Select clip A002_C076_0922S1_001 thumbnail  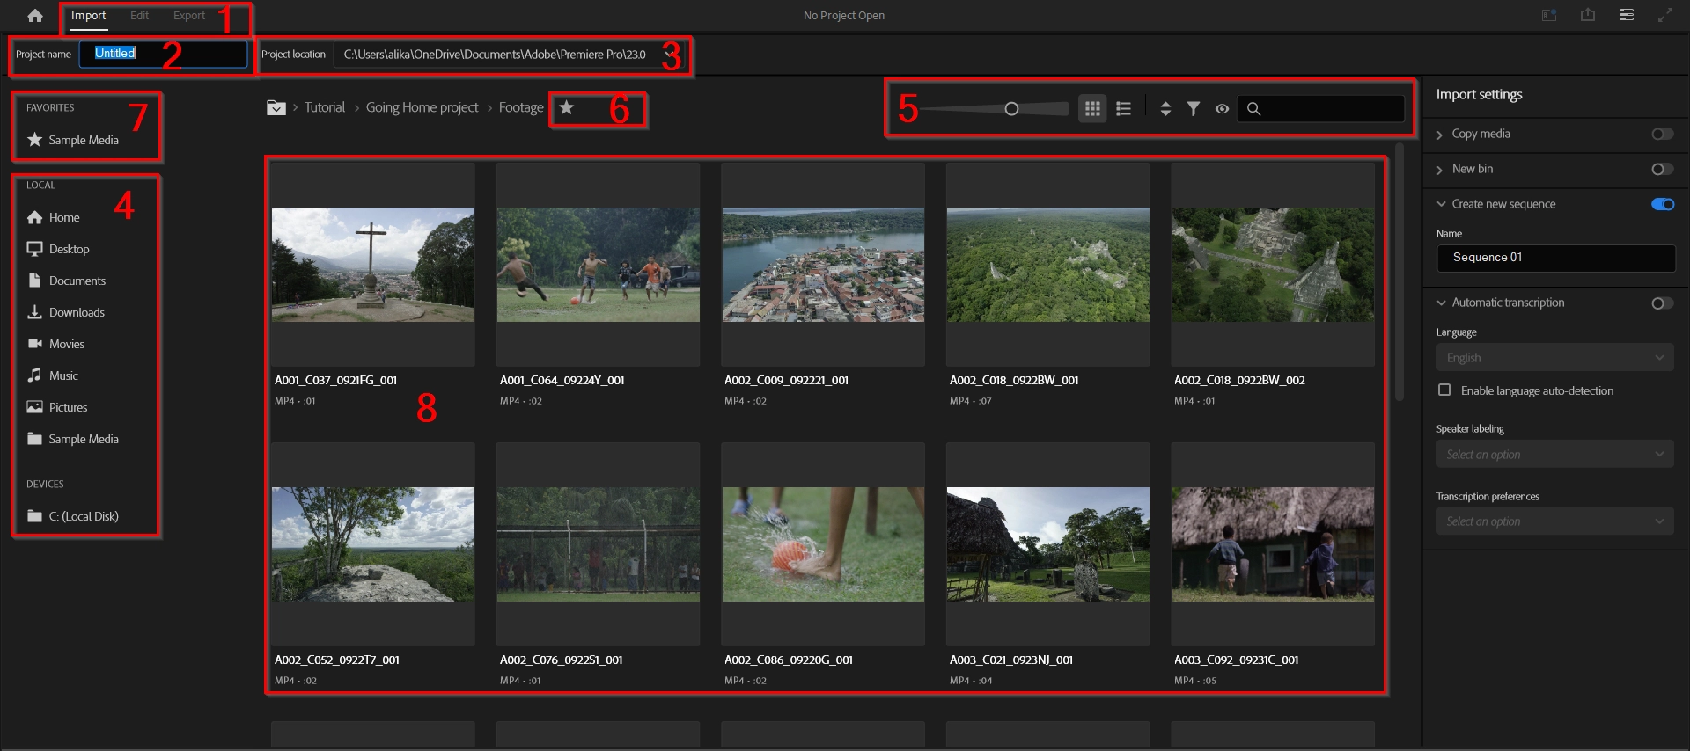[x=599, y=544]
